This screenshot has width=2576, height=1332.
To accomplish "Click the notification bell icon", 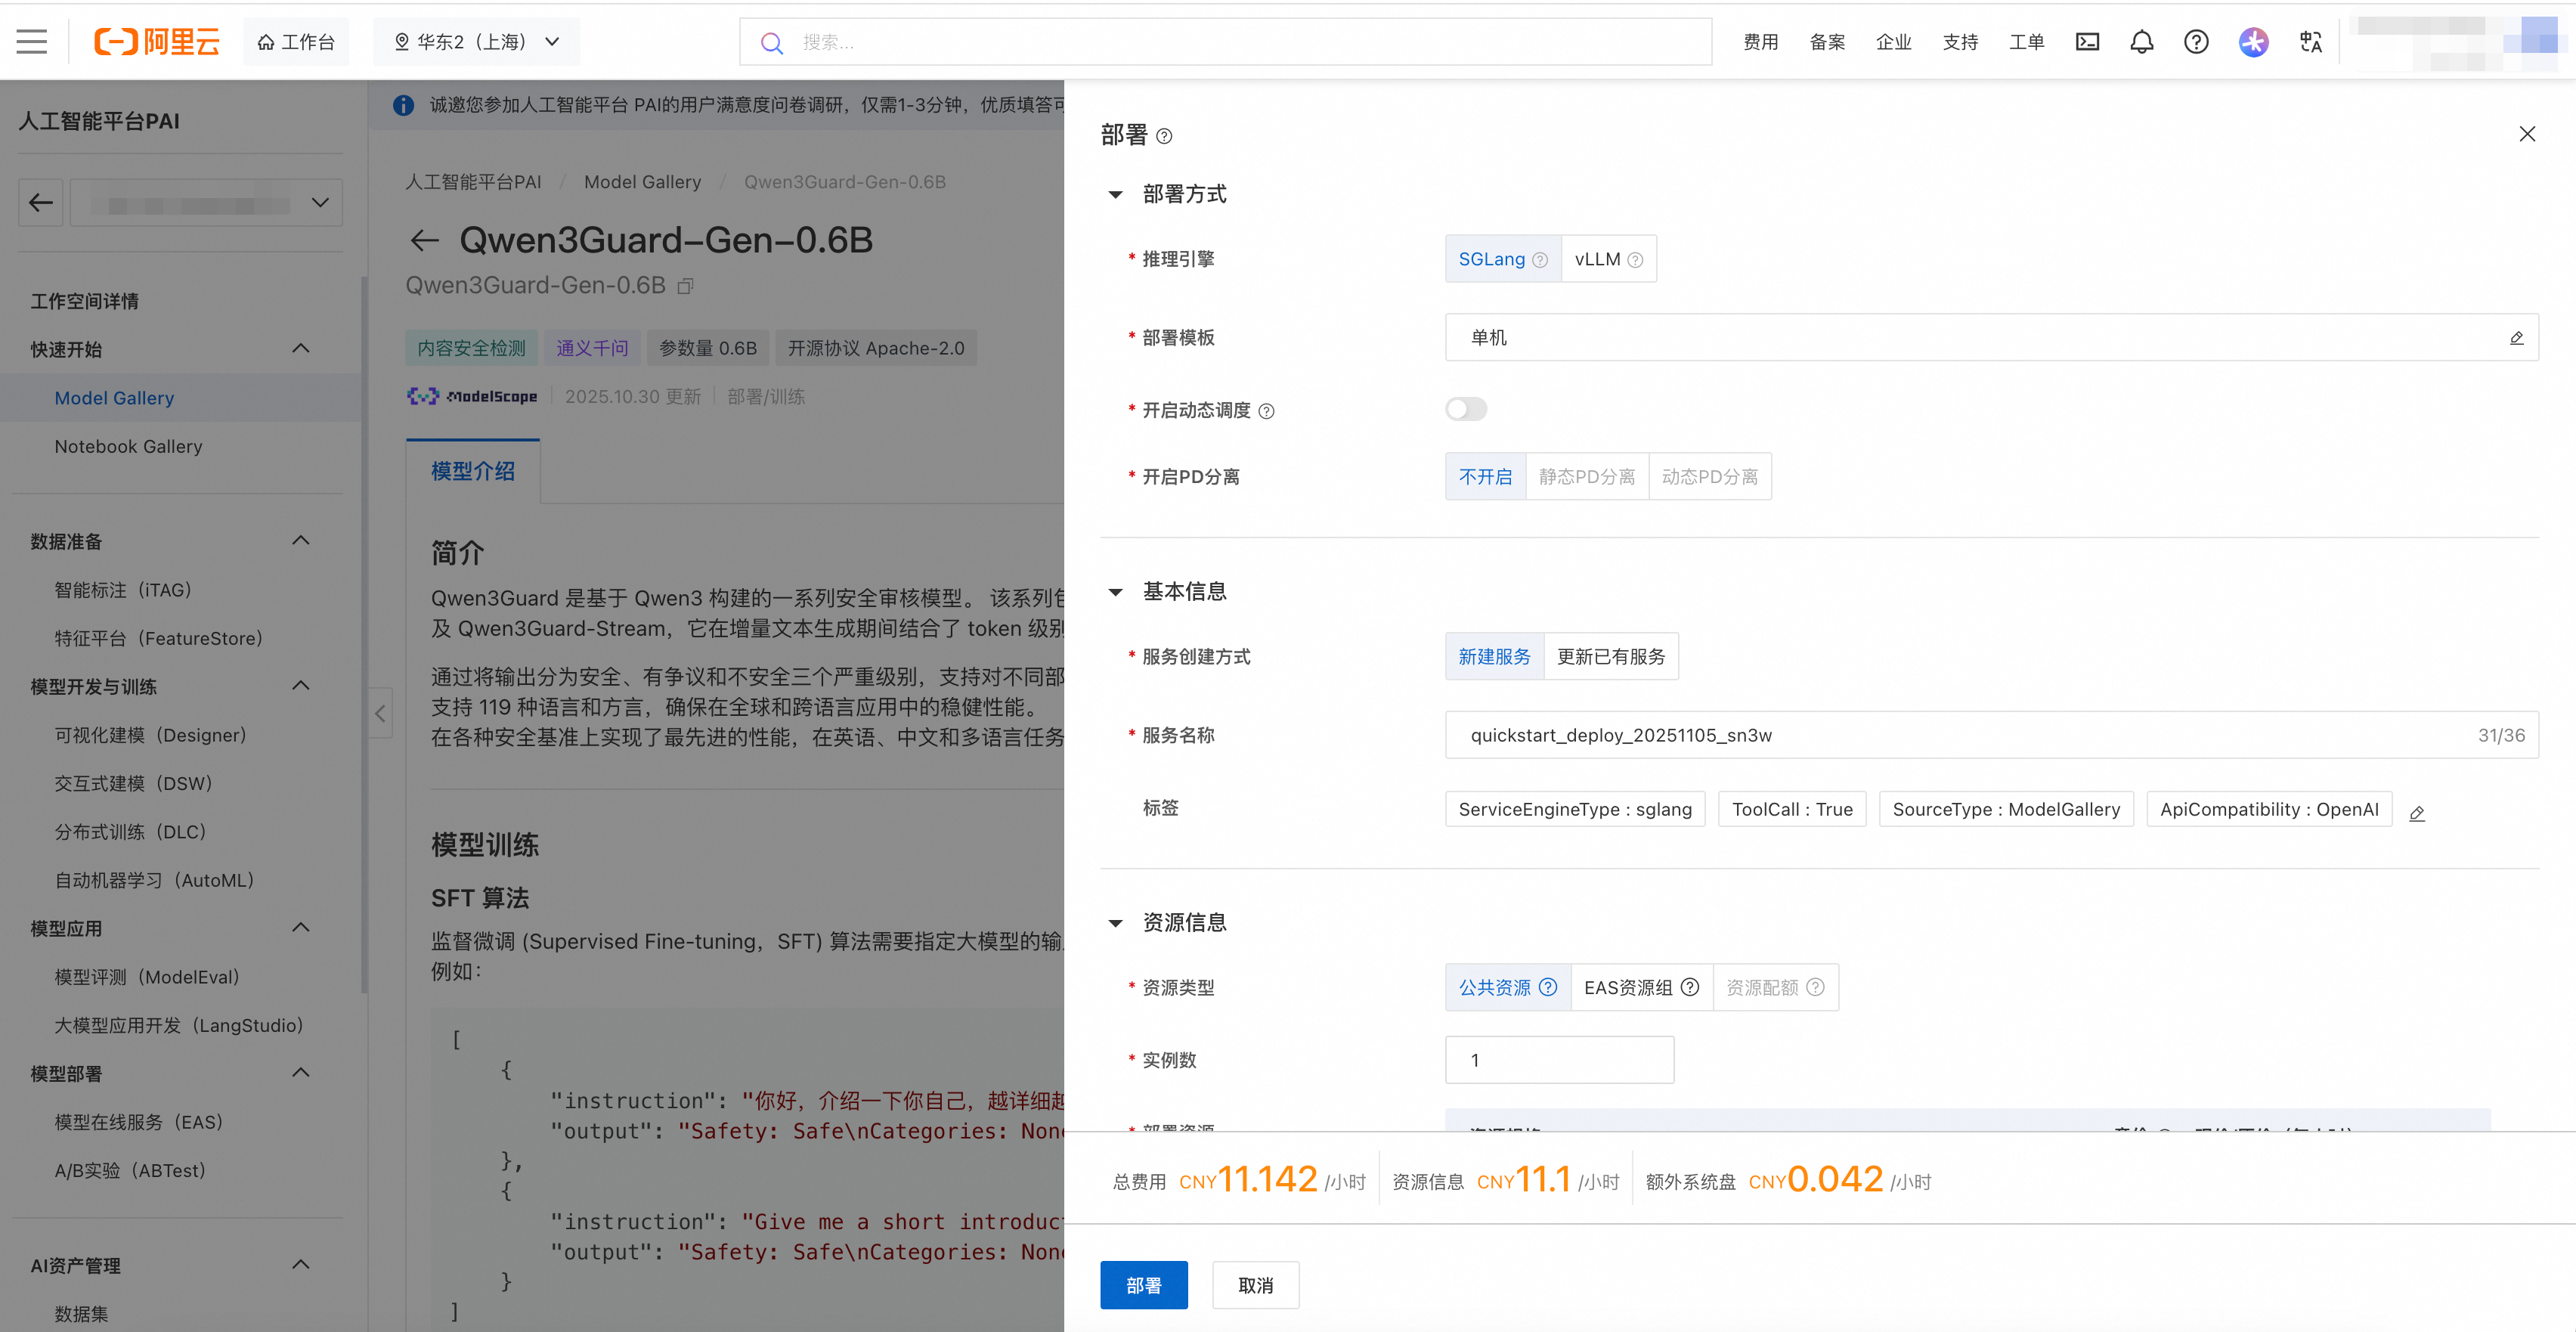I will tap(2141, 42).
